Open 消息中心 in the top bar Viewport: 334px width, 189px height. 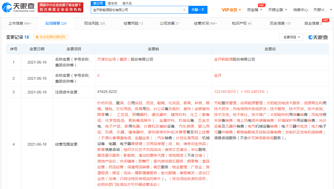coord(300,10)
